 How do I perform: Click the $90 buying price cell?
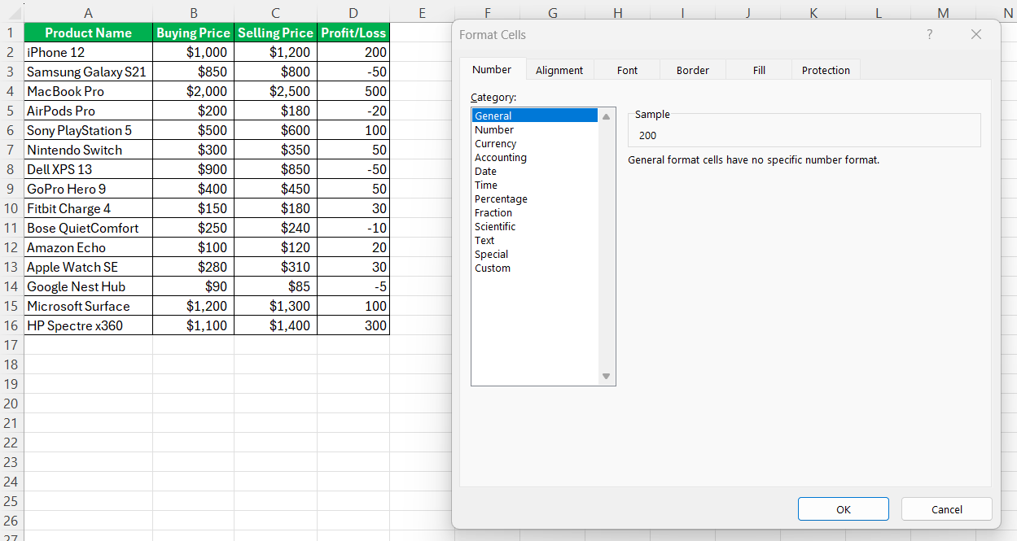coord(193,286)
